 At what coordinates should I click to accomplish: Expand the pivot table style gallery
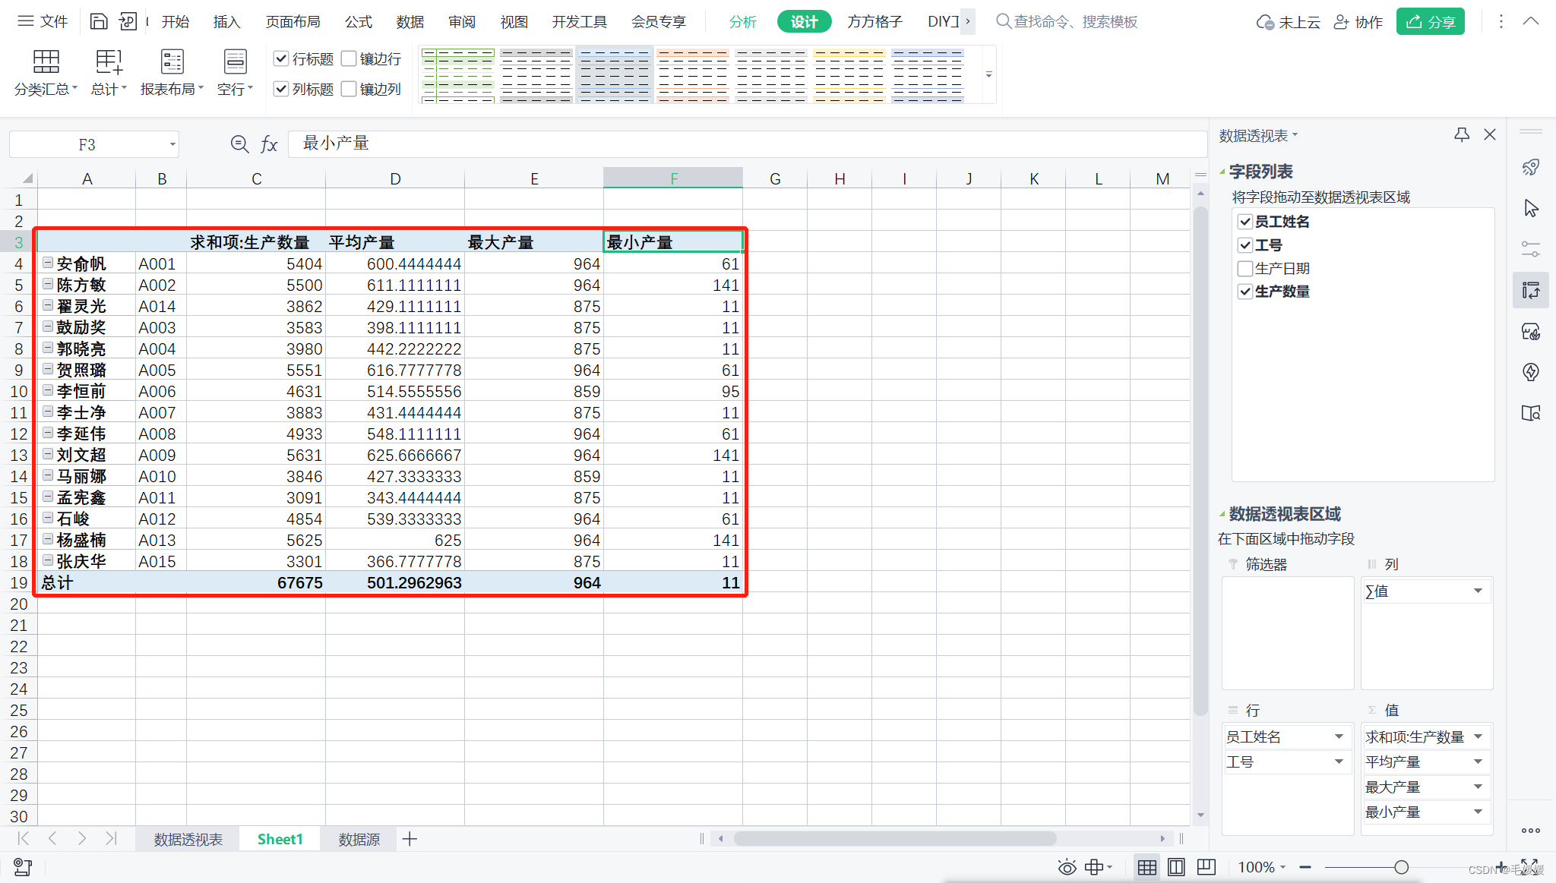tap(988, 74)
